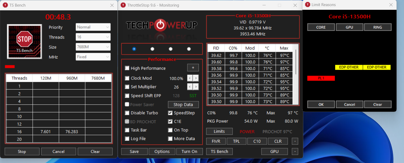Enable the High Performance checkbox

127,68
